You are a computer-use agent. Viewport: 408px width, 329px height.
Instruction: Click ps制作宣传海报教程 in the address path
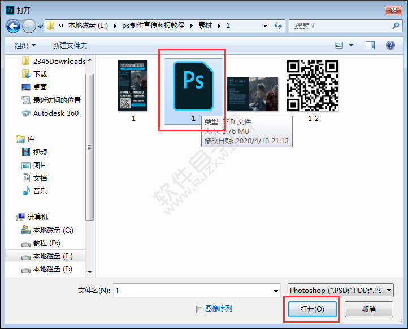coord(153,25)
